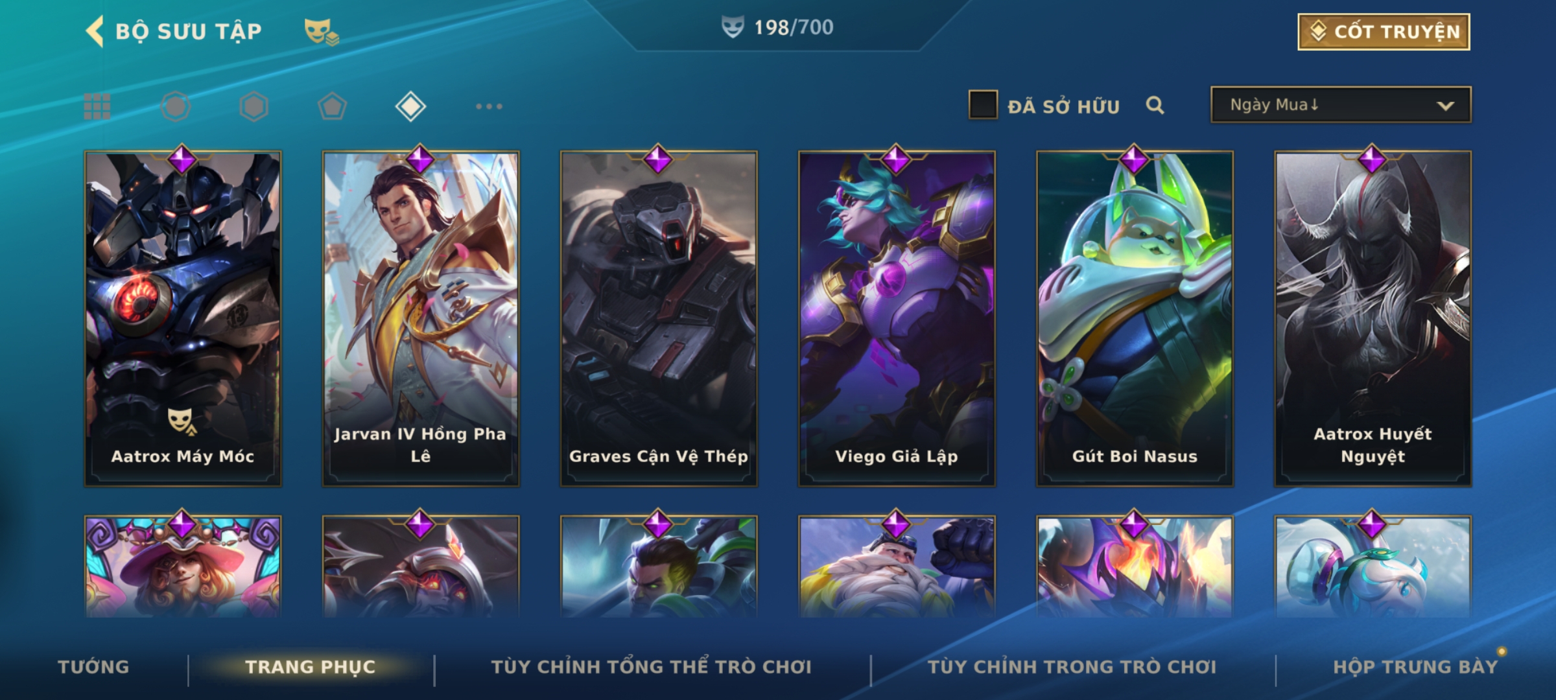Tick the Đã Sở Hữu checkbox
The width and height of the screenshot is (1556, 700).
point(983,105)
